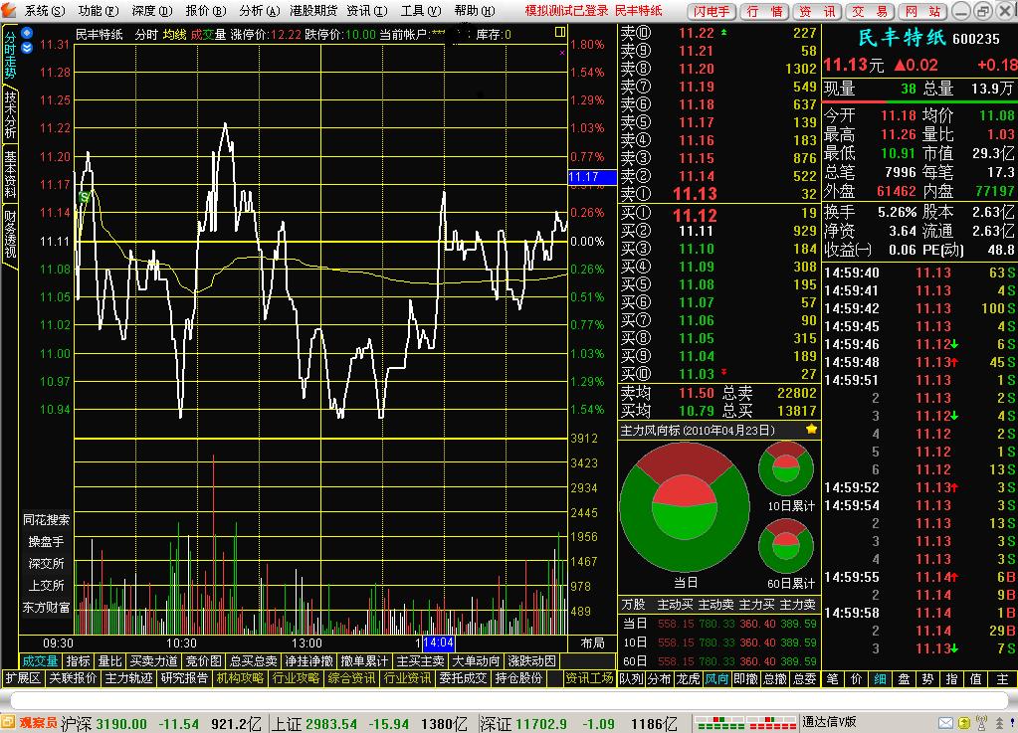Switch to the 基本资料 side tab
Image resolution: width=1018 pixels, height=733 pixels.
tap(10, 174)
